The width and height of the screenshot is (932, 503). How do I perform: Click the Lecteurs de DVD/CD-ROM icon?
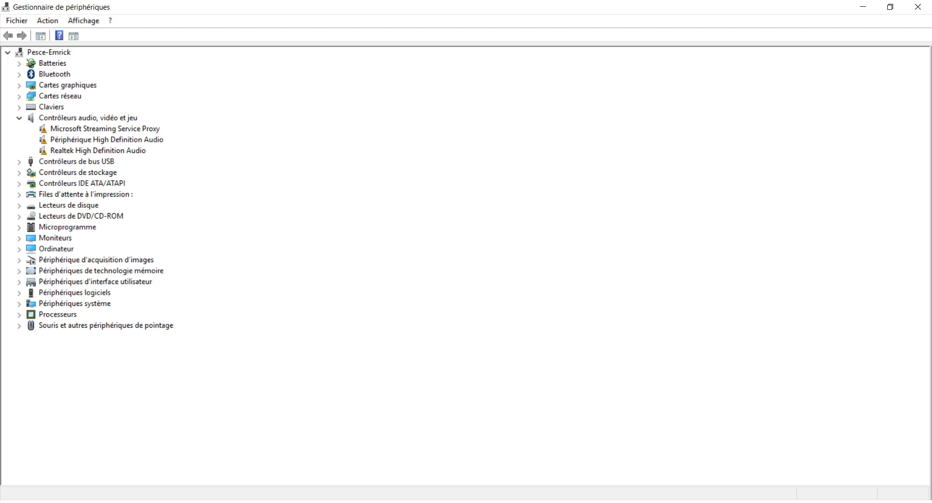31,216
